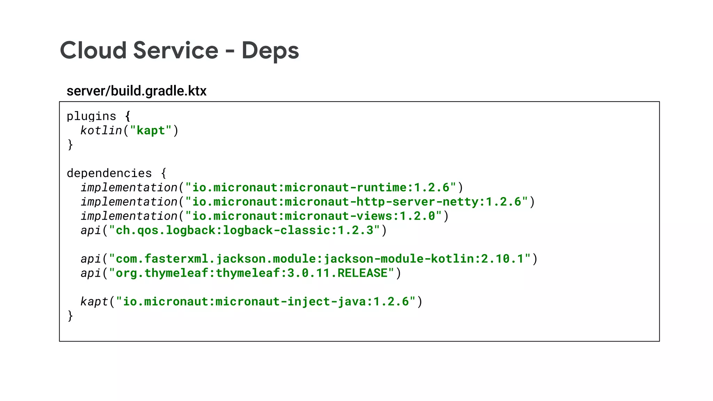Click the logback-classic:1.2.3 dependency string
Viewport: 713px width, 401px height.
244,230
